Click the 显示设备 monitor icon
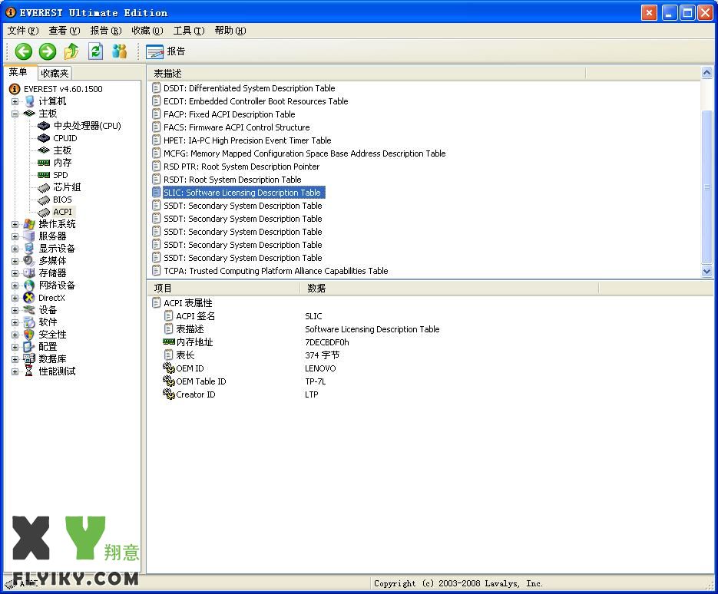Image resolution: width=718 pixels, height=594 pixels. coord(29,249)
